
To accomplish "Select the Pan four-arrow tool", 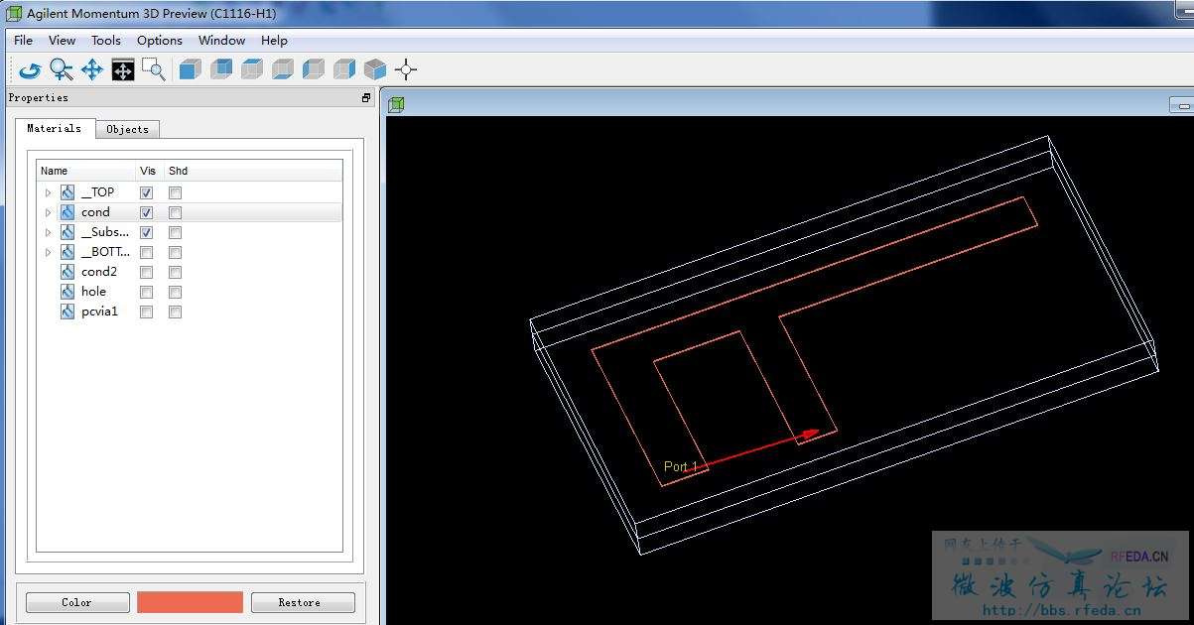I will pos(92,69).
